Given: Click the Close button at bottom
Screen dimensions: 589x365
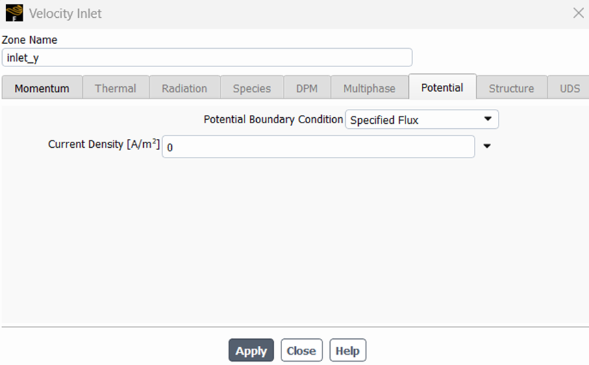Looking at the screenshot, I should 301,351.
